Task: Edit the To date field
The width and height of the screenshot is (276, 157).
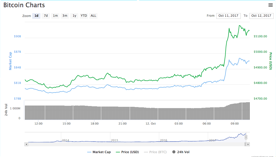Action: click(x=261, y=16)
